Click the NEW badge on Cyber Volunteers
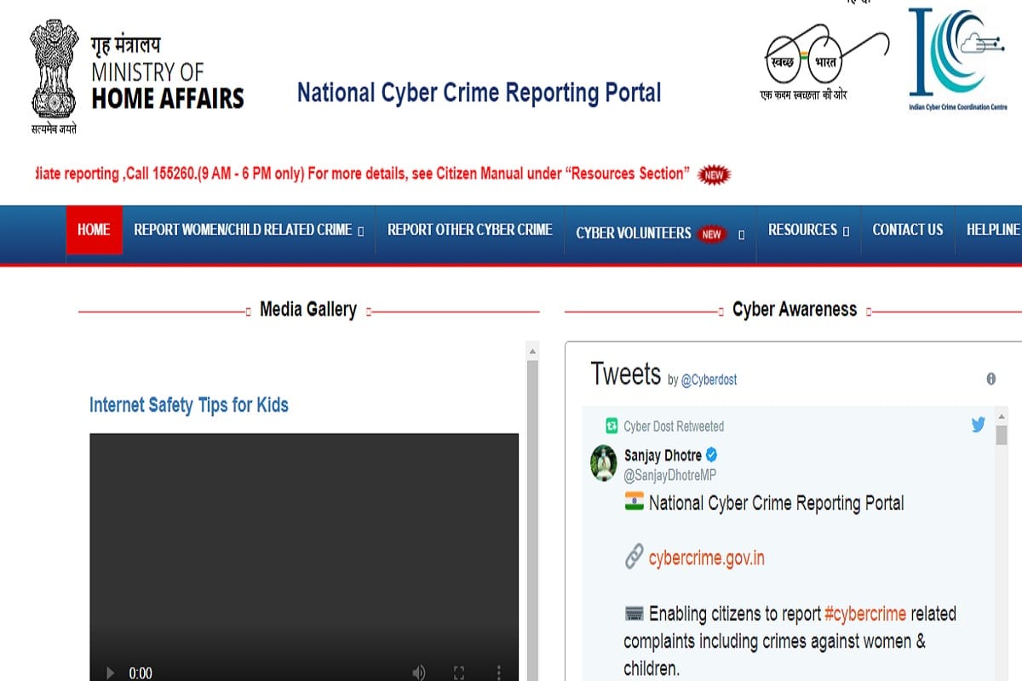The image size is (1022, 681). coord(711,234)
